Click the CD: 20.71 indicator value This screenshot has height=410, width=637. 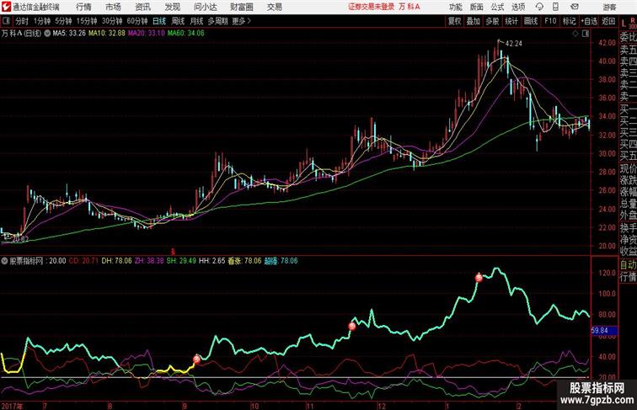tap(83, 261)
